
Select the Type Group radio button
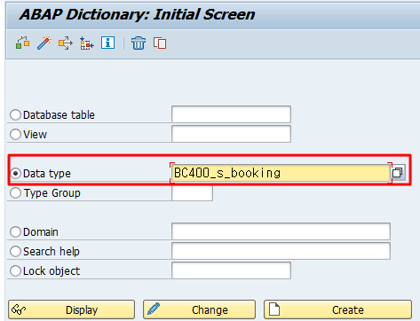15,193
